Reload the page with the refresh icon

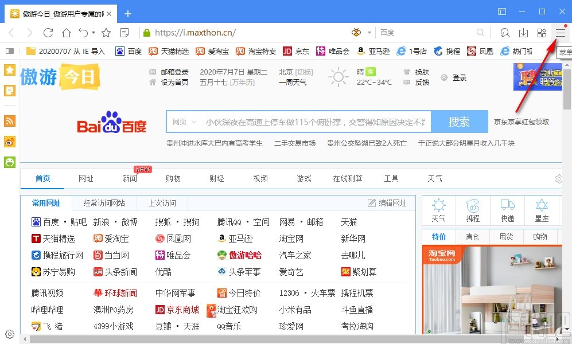[48, 33]
